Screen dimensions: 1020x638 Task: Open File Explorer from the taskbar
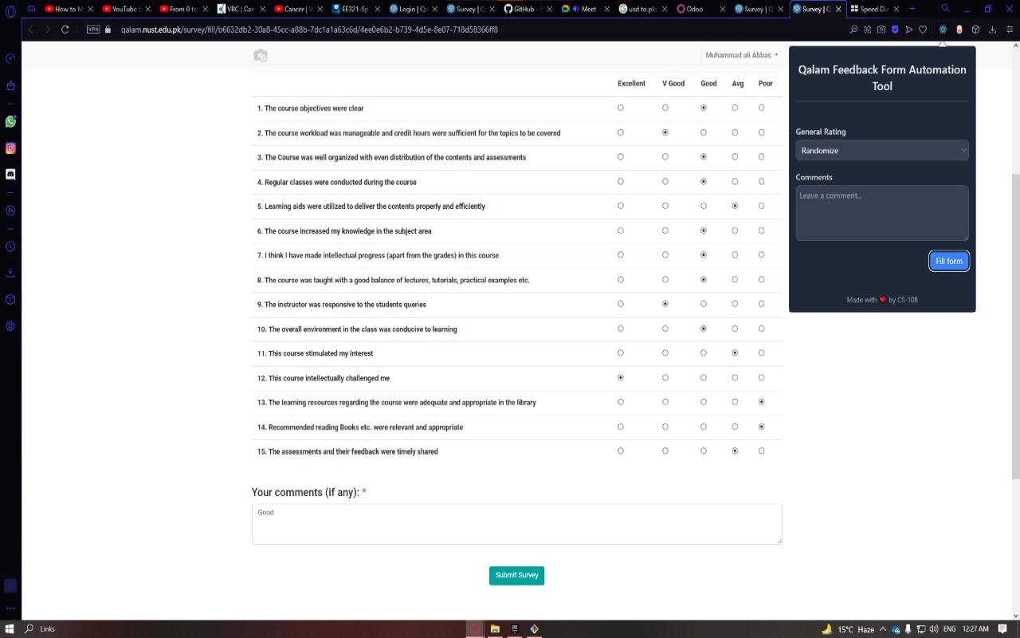point(495,628)
